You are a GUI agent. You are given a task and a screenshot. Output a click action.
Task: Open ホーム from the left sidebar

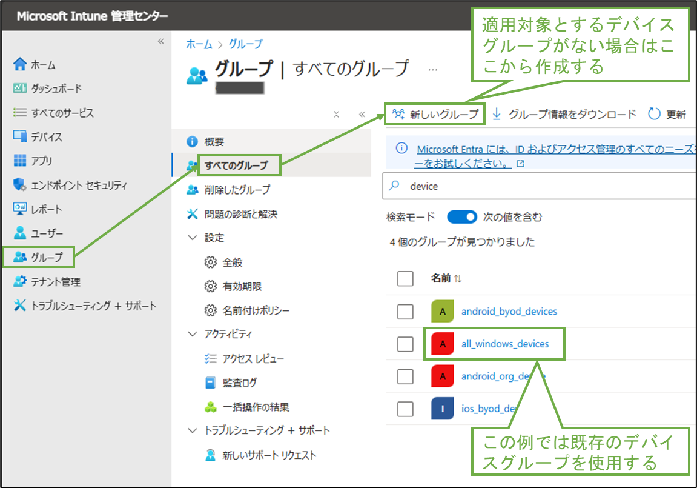point(35,64)
